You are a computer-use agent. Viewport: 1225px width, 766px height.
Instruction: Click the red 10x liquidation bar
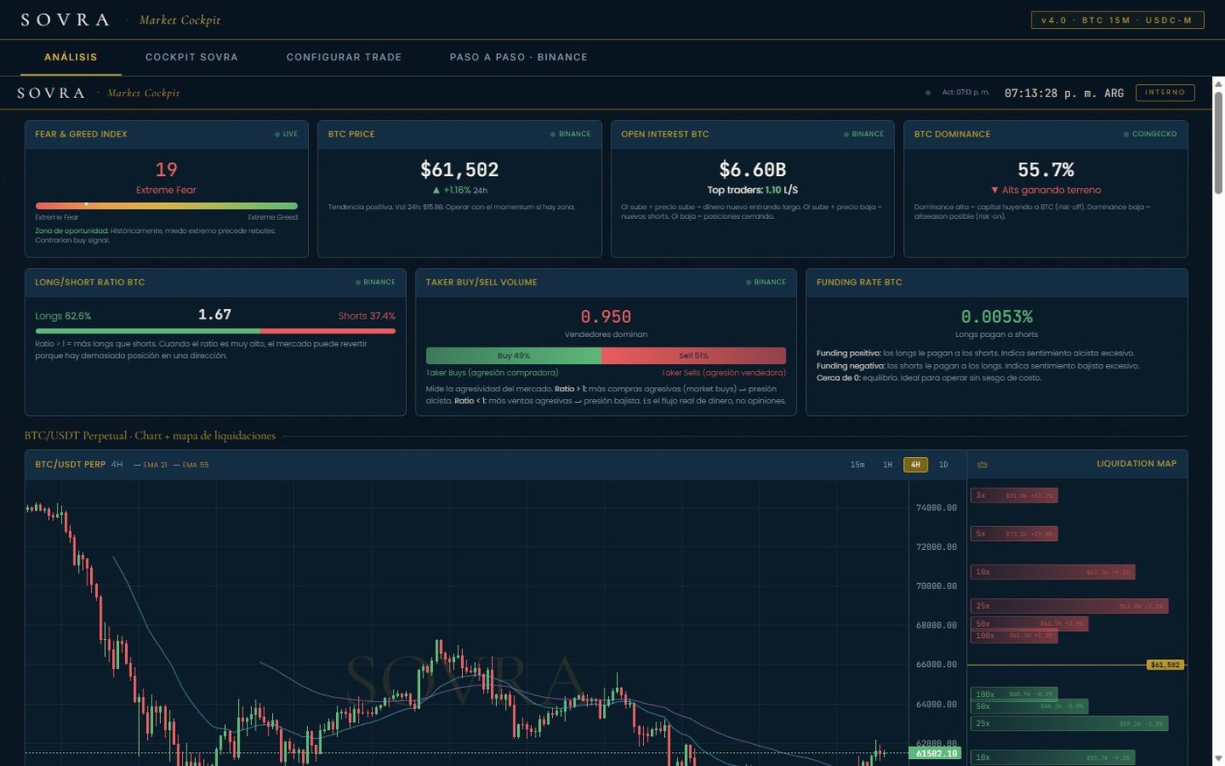[x=1053, y=572]
